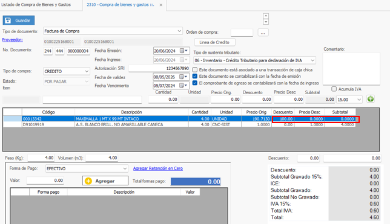This screenshot has width=390, height=224.
Task: Click the Descripción column header in items grid
Action: click(x=131, y=112)
